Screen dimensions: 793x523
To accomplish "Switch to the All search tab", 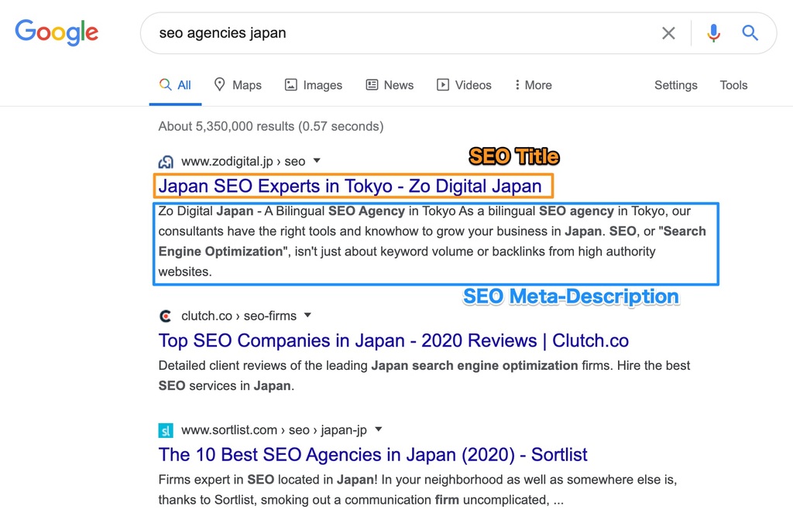I will coord(175,84).
